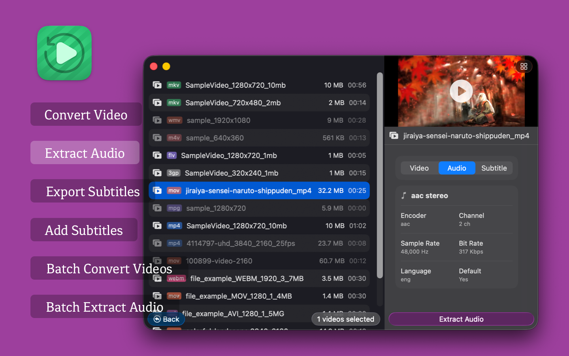Click the music note icon beside aac stereo
This screenshot has width=569, height=356.
pyautogui.click(x=403, y=195)
